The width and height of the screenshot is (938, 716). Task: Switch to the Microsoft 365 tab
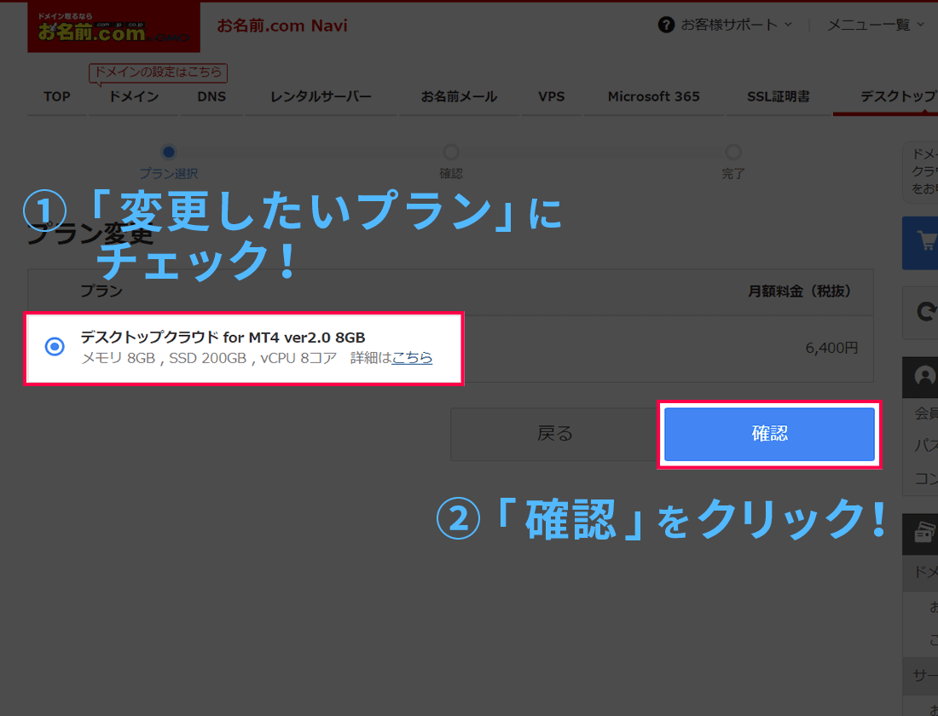pyautogui.click(x=653, y=96)
